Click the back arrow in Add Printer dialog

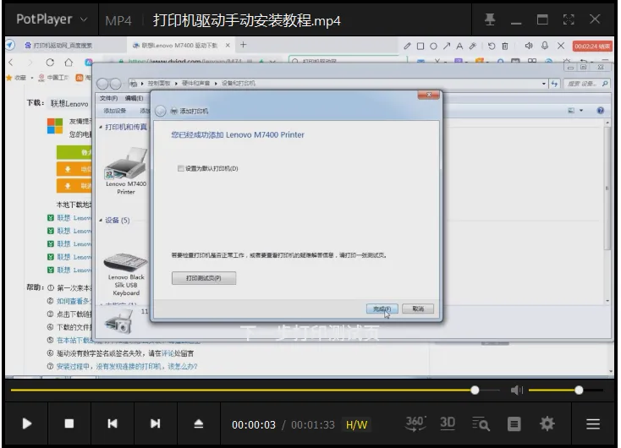(161, 112)
